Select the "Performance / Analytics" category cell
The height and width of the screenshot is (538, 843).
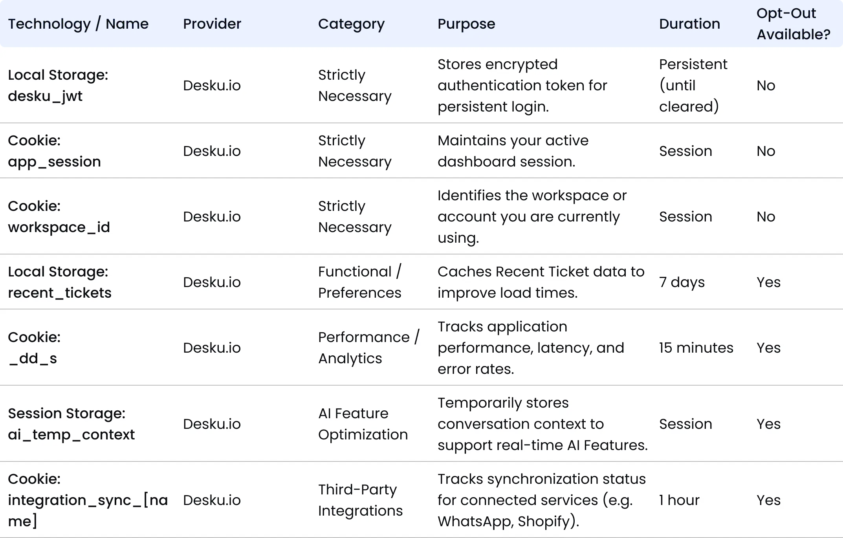[368, 348]
